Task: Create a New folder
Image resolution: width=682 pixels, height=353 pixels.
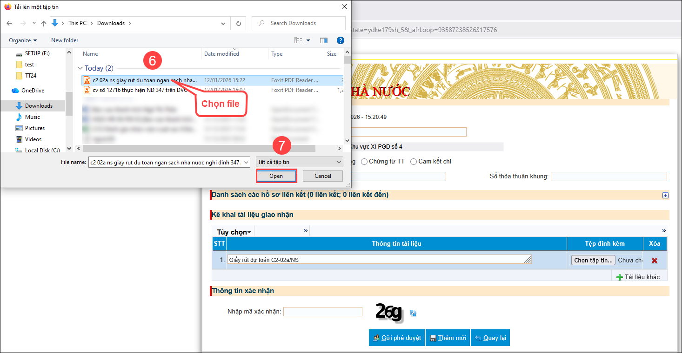Action: [65, 40]
